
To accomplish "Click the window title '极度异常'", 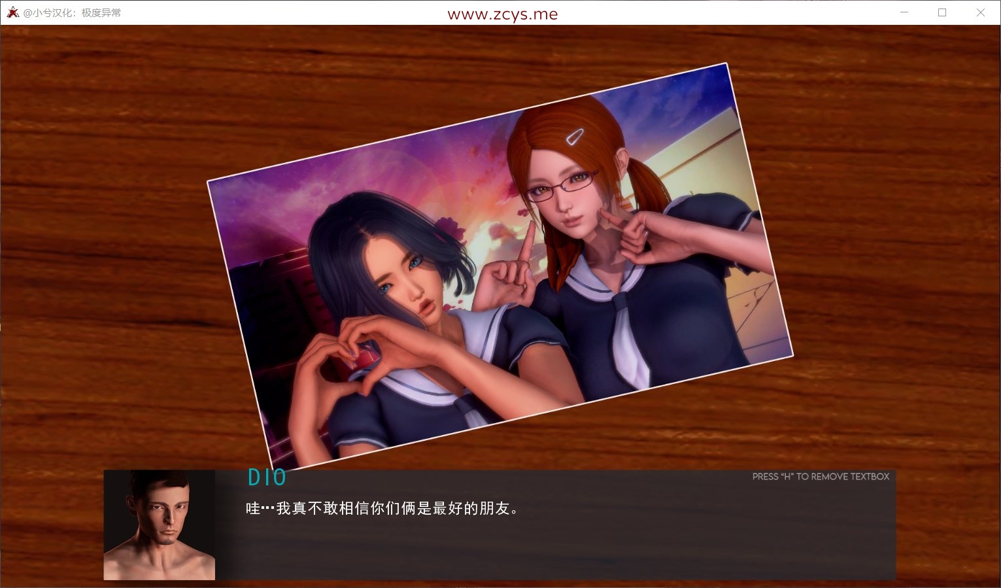I will [x=101, y=12].
